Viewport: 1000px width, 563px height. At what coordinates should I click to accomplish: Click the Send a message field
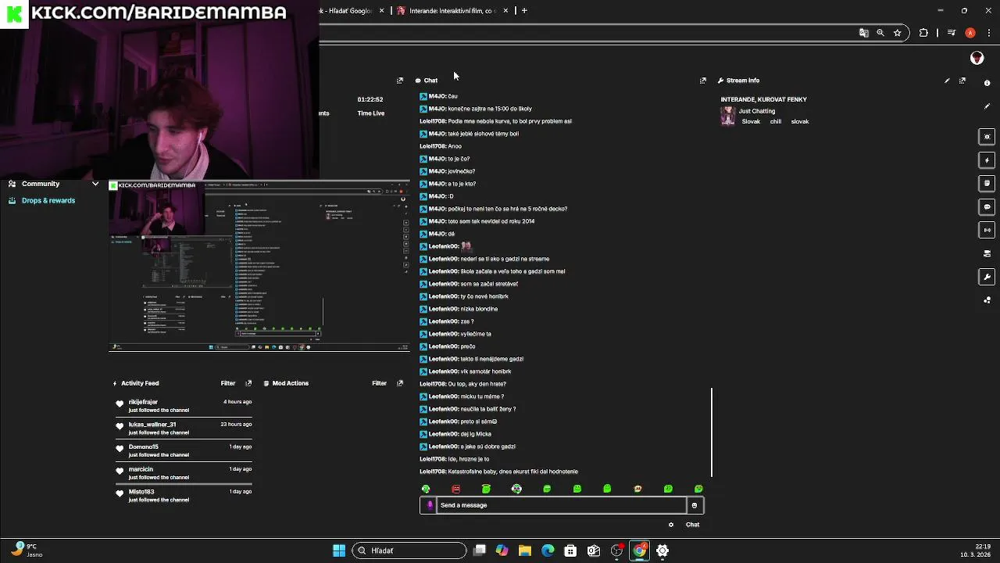tap(562, 505)
